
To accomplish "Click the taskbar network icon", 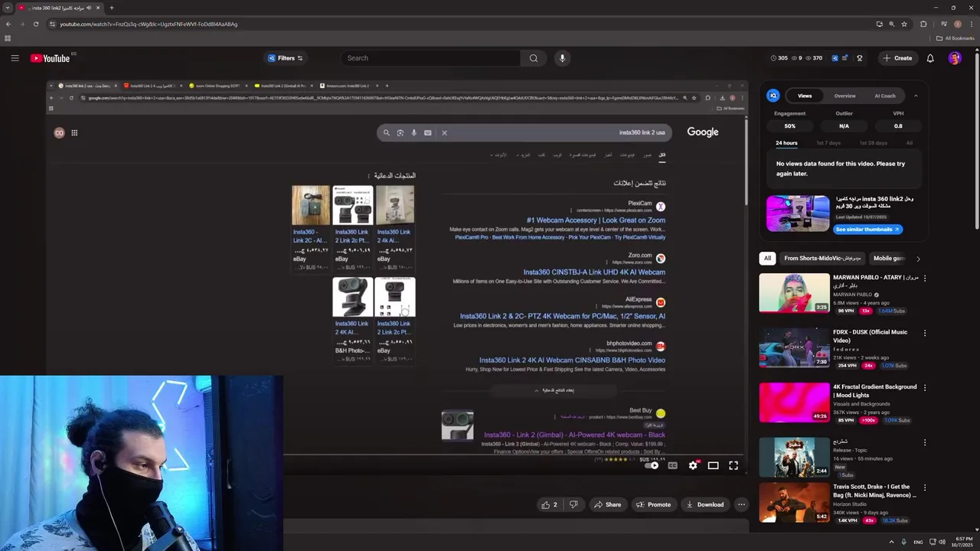I will point(932,542).
